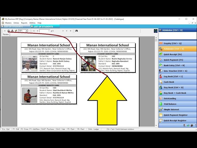Click the dark icon at sidebar bottom
The image size is (197, 148).
pyautogui.click(x=192, y=125)
